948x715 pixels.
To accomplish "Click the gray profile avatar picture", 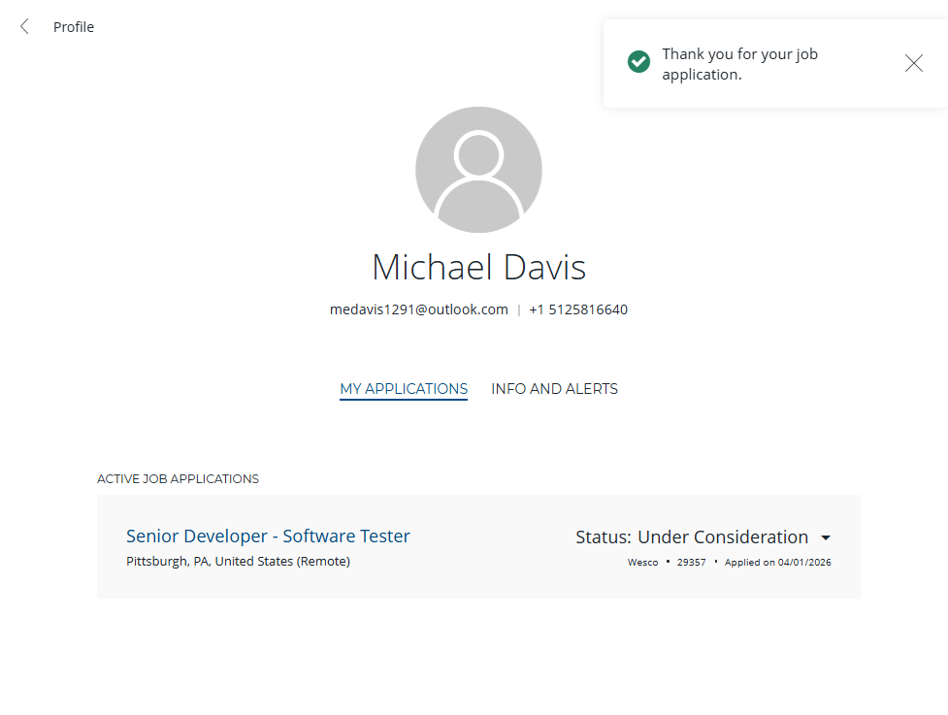I will pos(478,170).
